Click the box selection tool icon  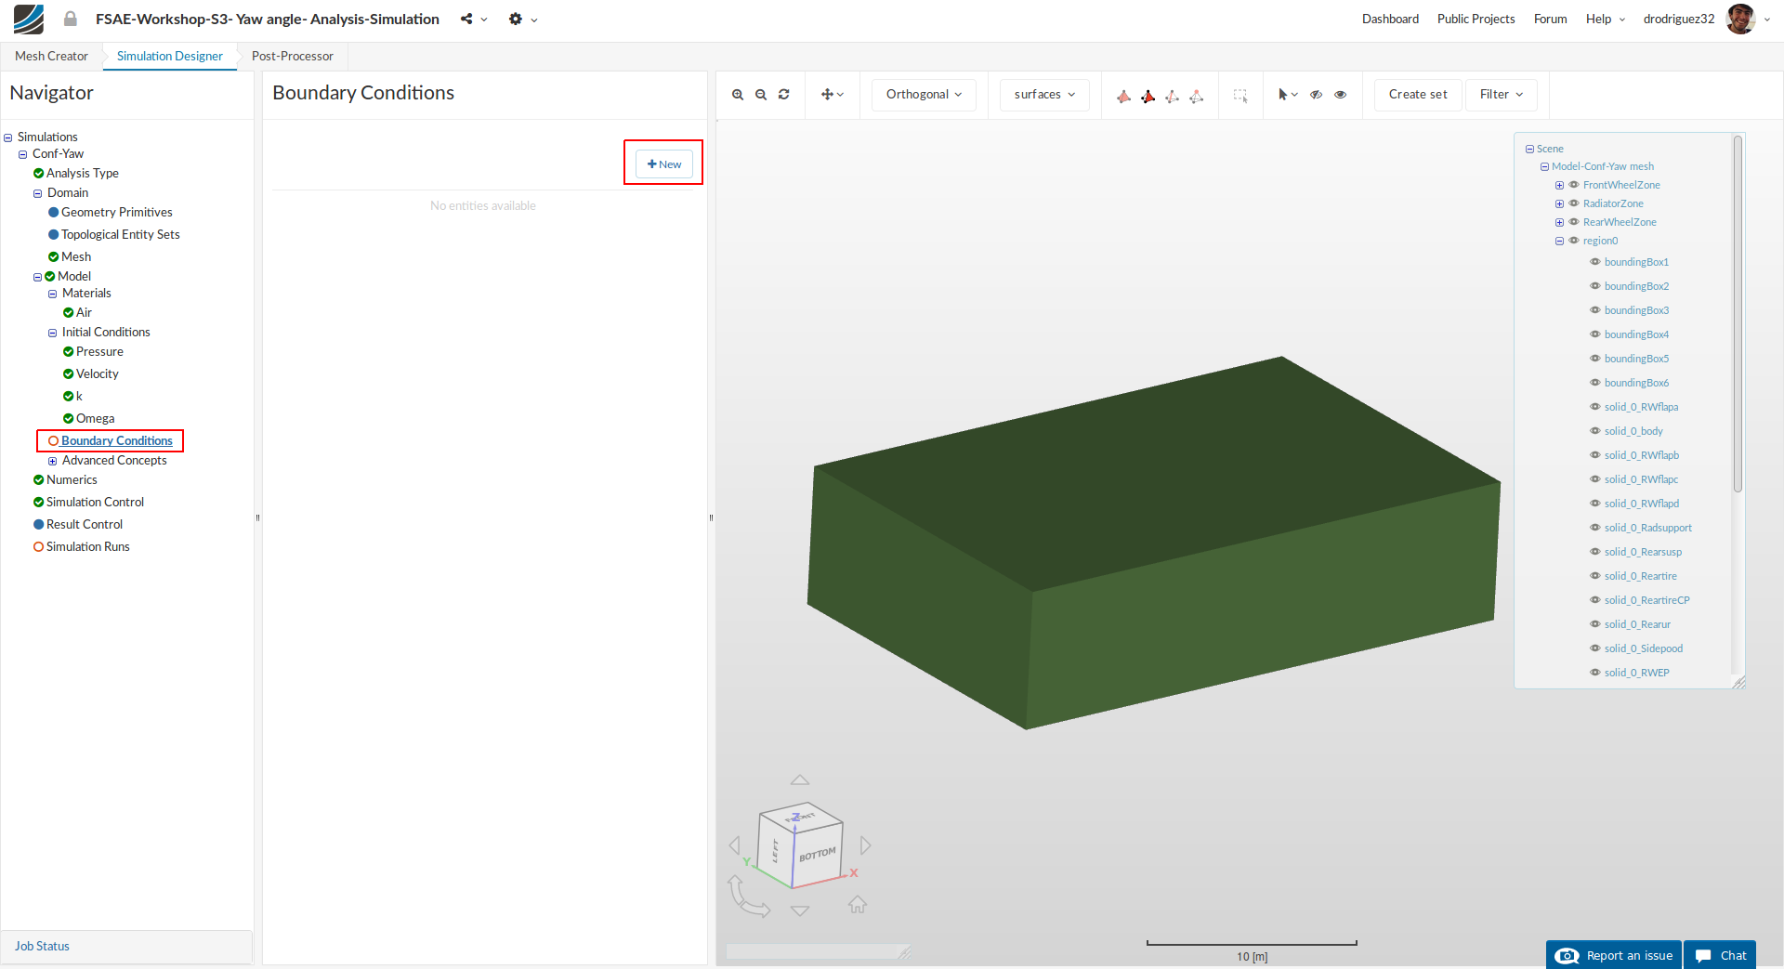pos(1240,95)
